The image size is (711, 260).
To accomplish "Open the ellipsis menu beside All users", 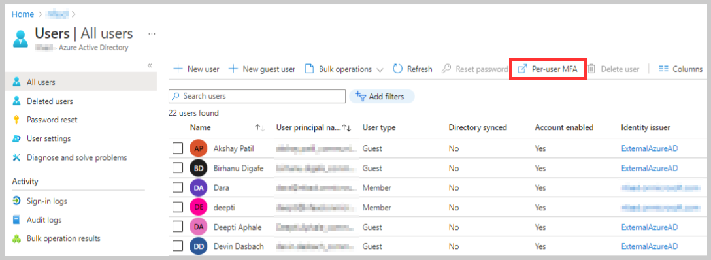I will 152,33.
